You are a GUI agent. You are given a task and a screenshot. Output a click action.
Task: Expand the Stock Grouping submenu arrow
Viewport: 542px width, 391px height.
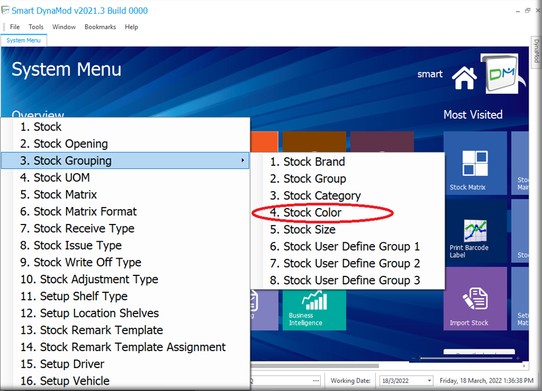(243, 161)
